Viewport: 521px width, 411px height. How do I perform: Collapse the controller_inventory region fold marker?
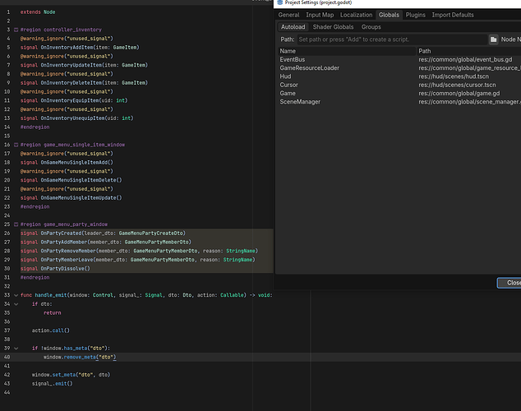tap(16, 30)
